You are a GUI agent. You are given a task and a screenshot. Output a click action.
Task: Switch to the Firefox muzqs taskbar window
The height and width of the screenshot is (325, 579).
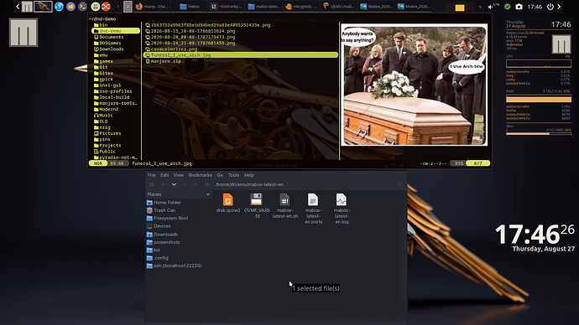click(152, 7)
